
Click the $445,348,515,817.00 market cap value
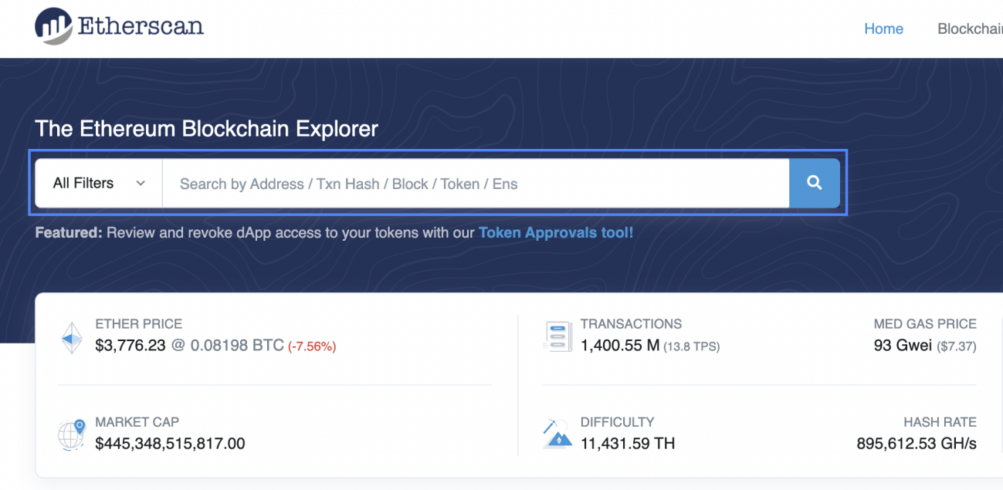(x=170, y=444)
